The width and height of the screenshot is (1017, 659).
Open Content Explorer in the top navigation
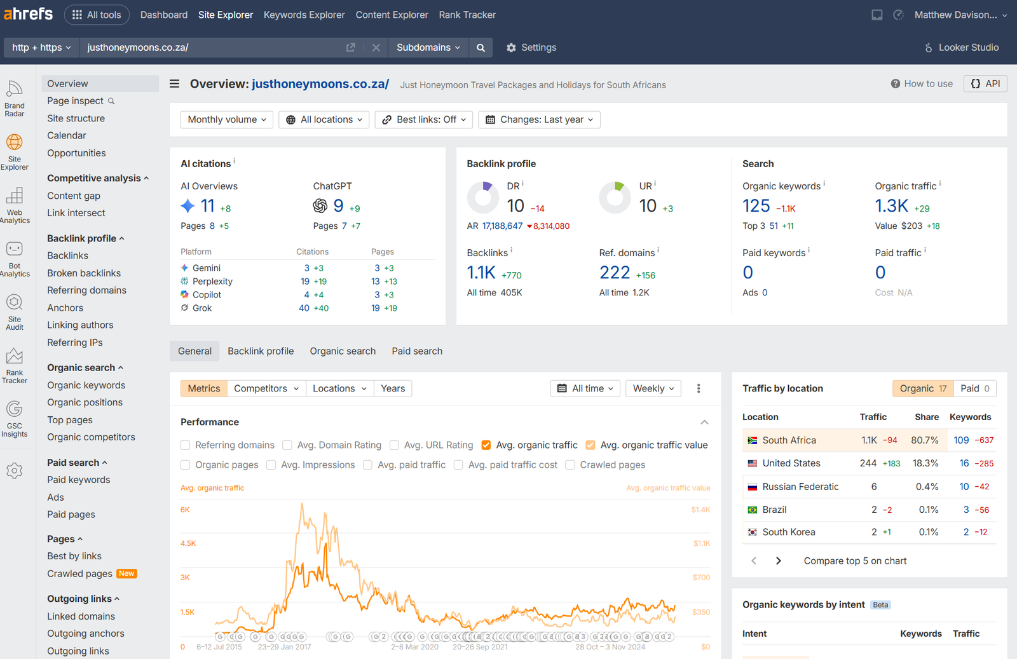[x=392, y=15]
